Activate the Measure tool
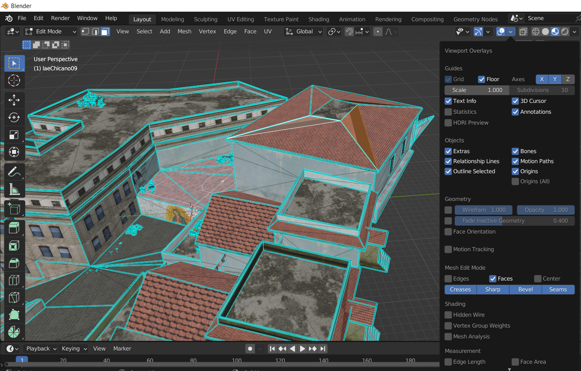The height and width of the screenshot is (371, 581). 14,189
